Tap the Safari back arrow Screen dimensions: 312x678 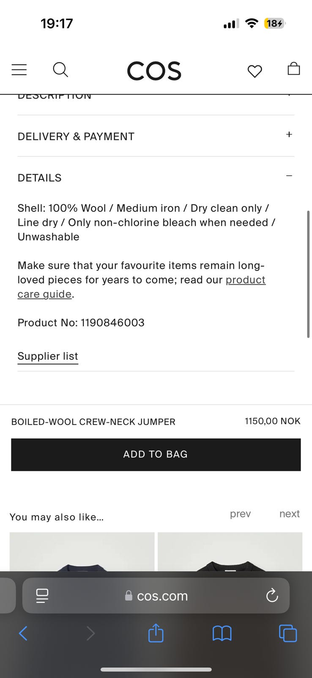tap(23, 634)
